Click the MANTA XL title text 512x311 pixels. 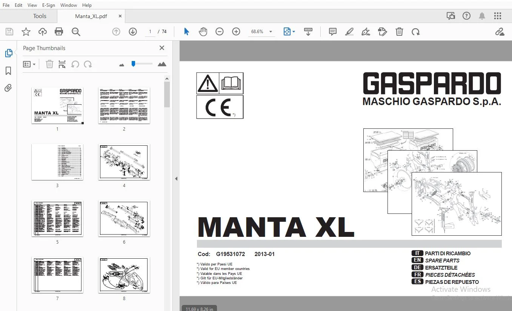pos(276,227)
